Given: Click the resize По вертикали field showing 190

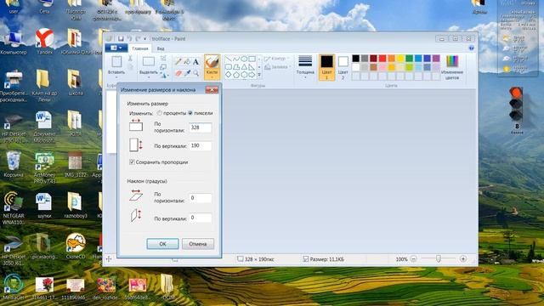Looking at the screenshot, I should (201, 145).
